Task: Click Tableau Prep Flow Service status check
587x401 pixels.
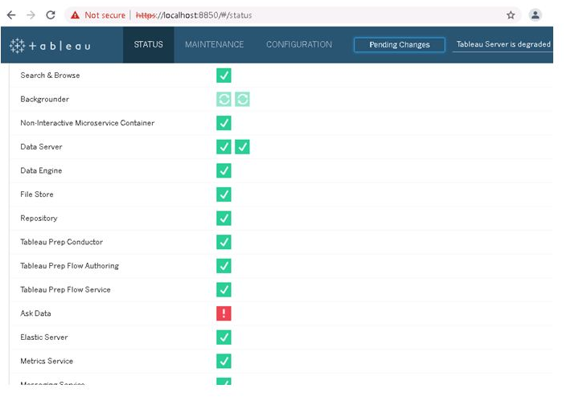Action: coord(224,289)
